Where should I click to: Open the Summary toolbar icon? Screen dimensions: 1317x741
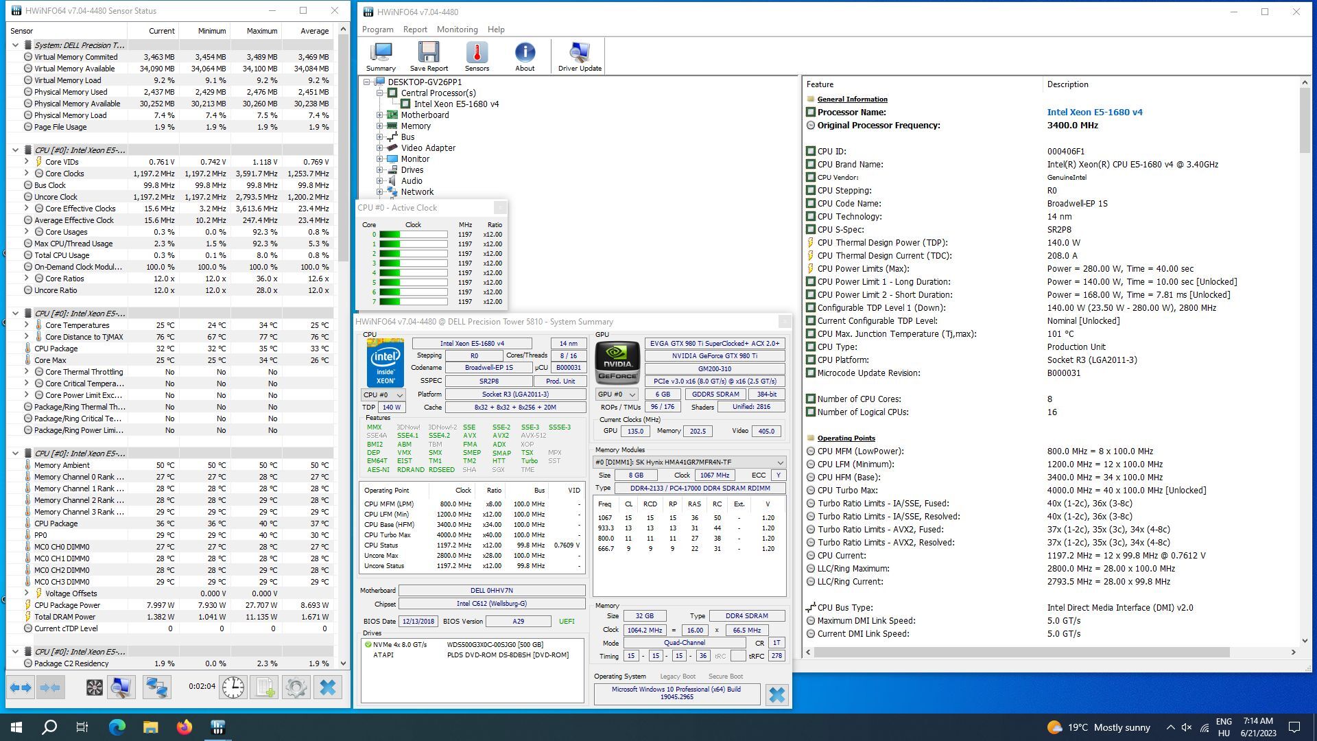(x=381, y=56)
